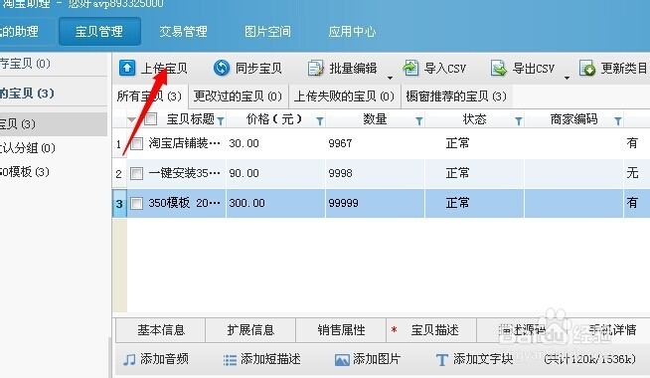This screenshot has height=378, width=650.
Task: Click the batch edit (批量编辑) icon
Action: click(x=315, y=68)
